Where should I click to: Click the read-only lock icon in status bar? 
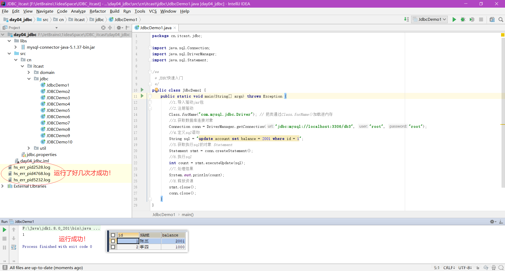pyautogui.click(x=478, y=268)
